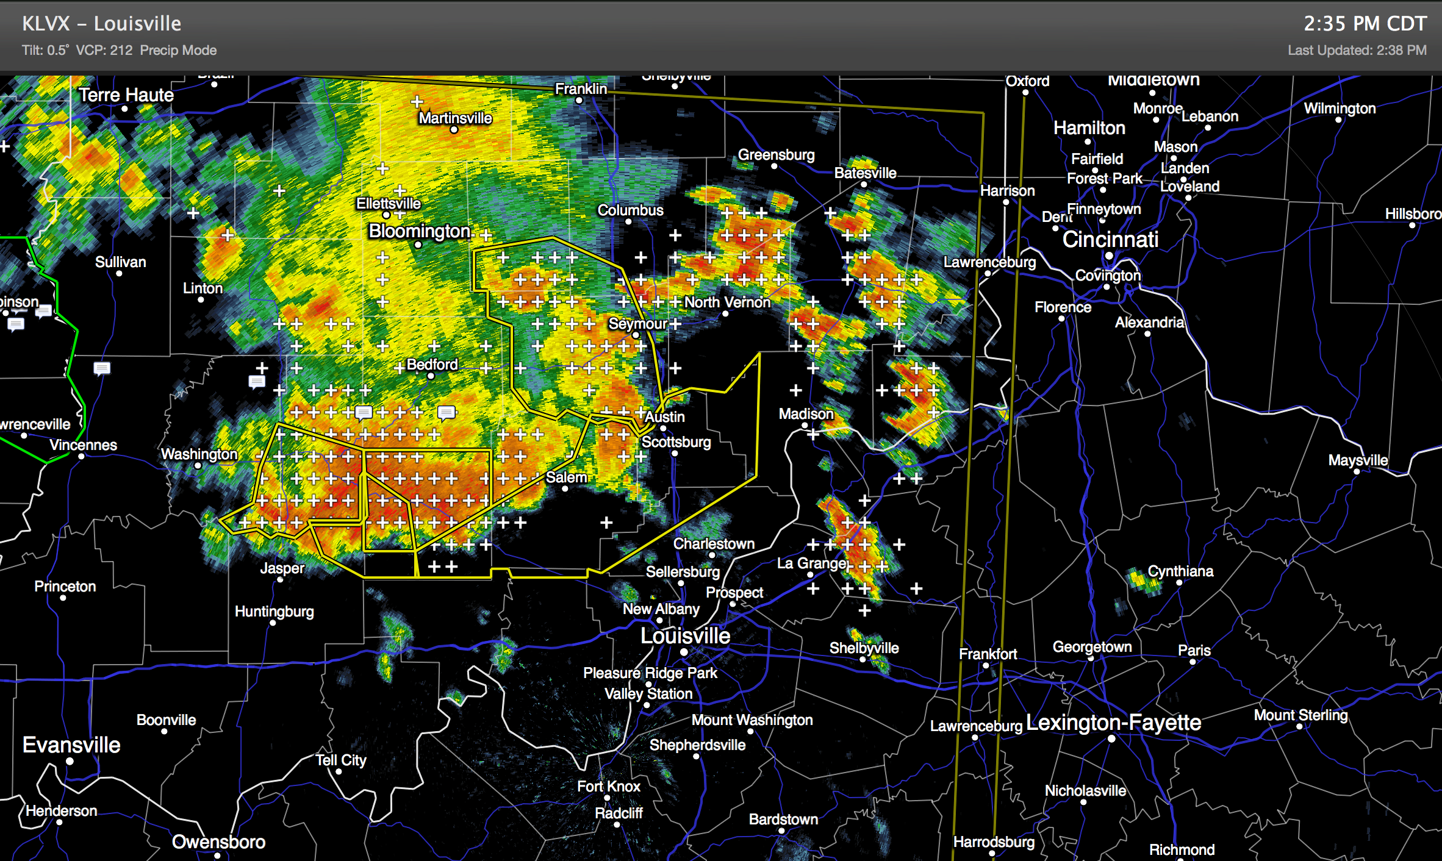Click the Tilt: 0.5° indicator
1442x861 pixels.
pyautogui.click(x=45, y=50)
